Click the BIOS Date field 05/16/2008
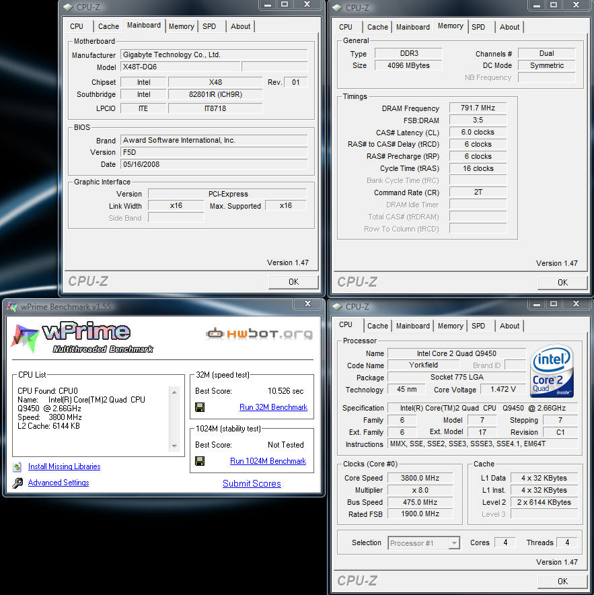The width and height of the screenshot is (594, 595). [215, 164]
